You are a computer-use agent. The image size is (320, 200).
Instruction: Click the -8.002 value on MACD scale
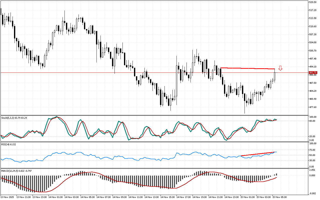tap(312, 193)
